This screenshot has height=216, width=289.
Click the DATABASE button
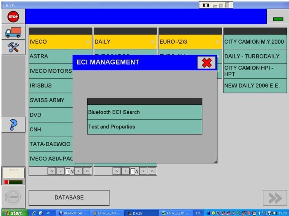pyautogui.click(x=69, y=197)
